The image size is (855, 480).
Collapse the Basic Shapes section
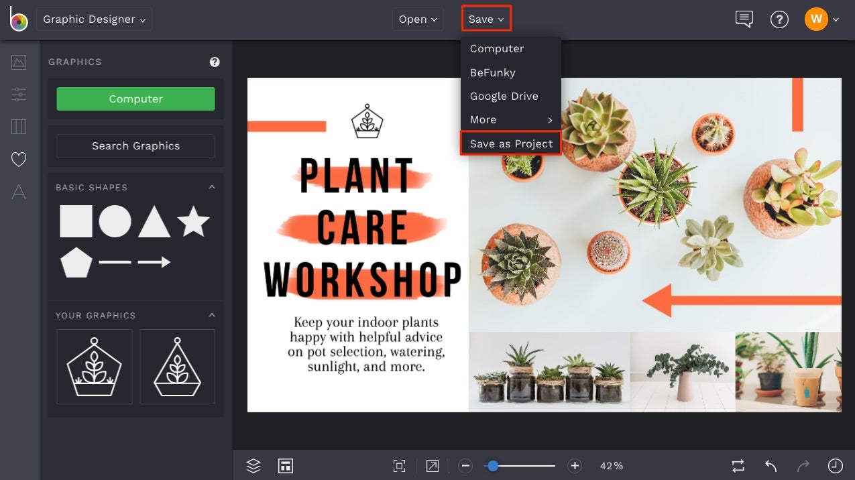pos(212,187)
